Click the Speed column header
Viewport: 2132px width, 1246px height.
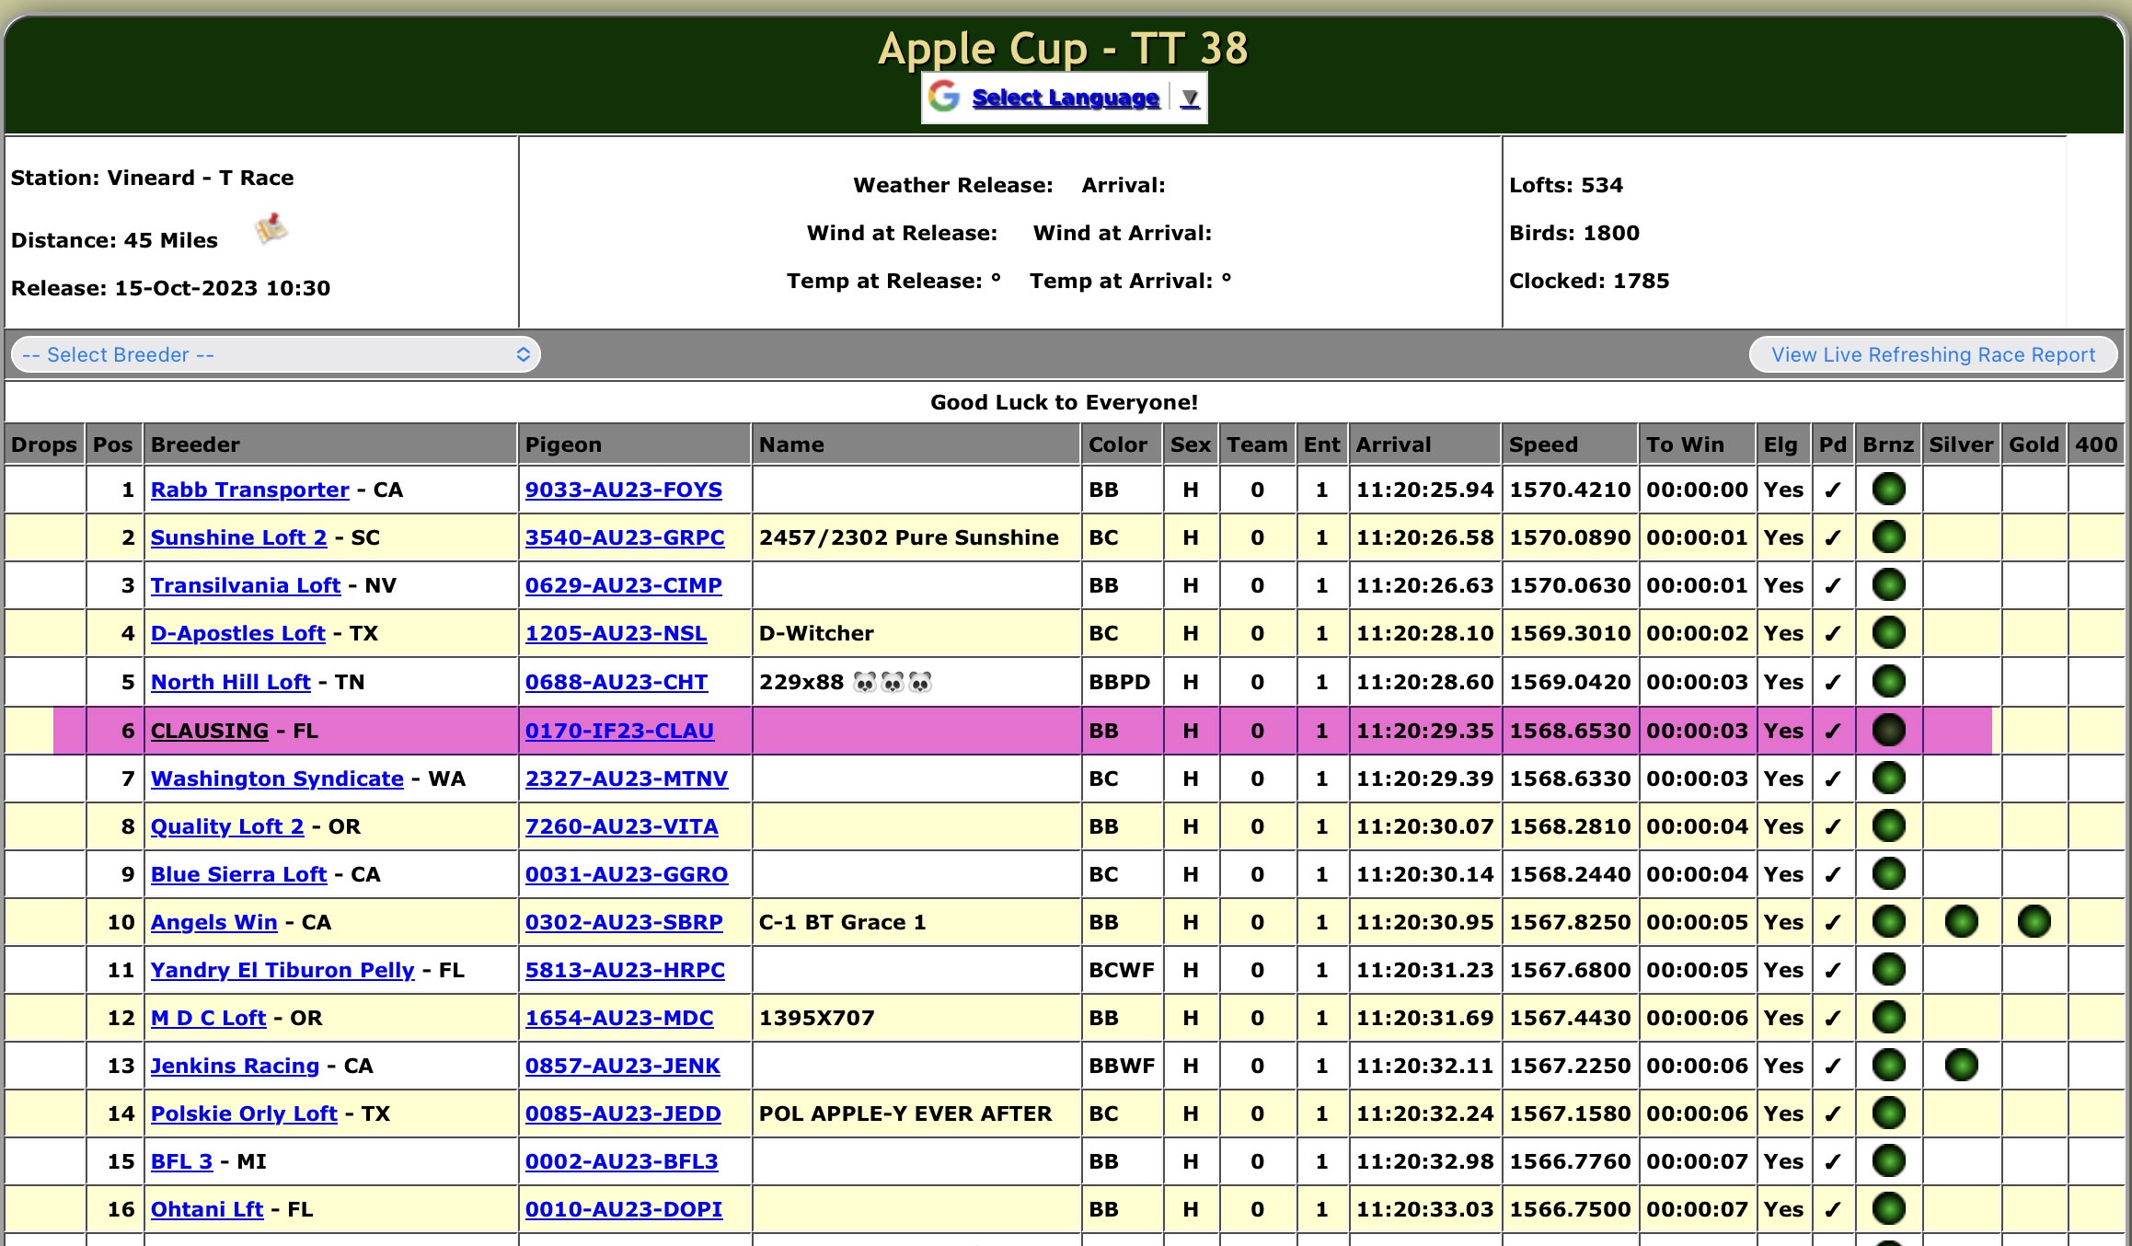1543,444
